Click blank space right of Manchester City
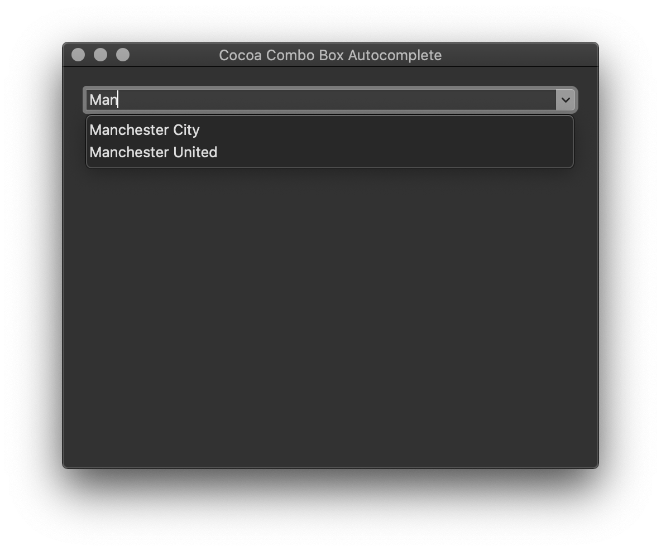 coord(386,130)
